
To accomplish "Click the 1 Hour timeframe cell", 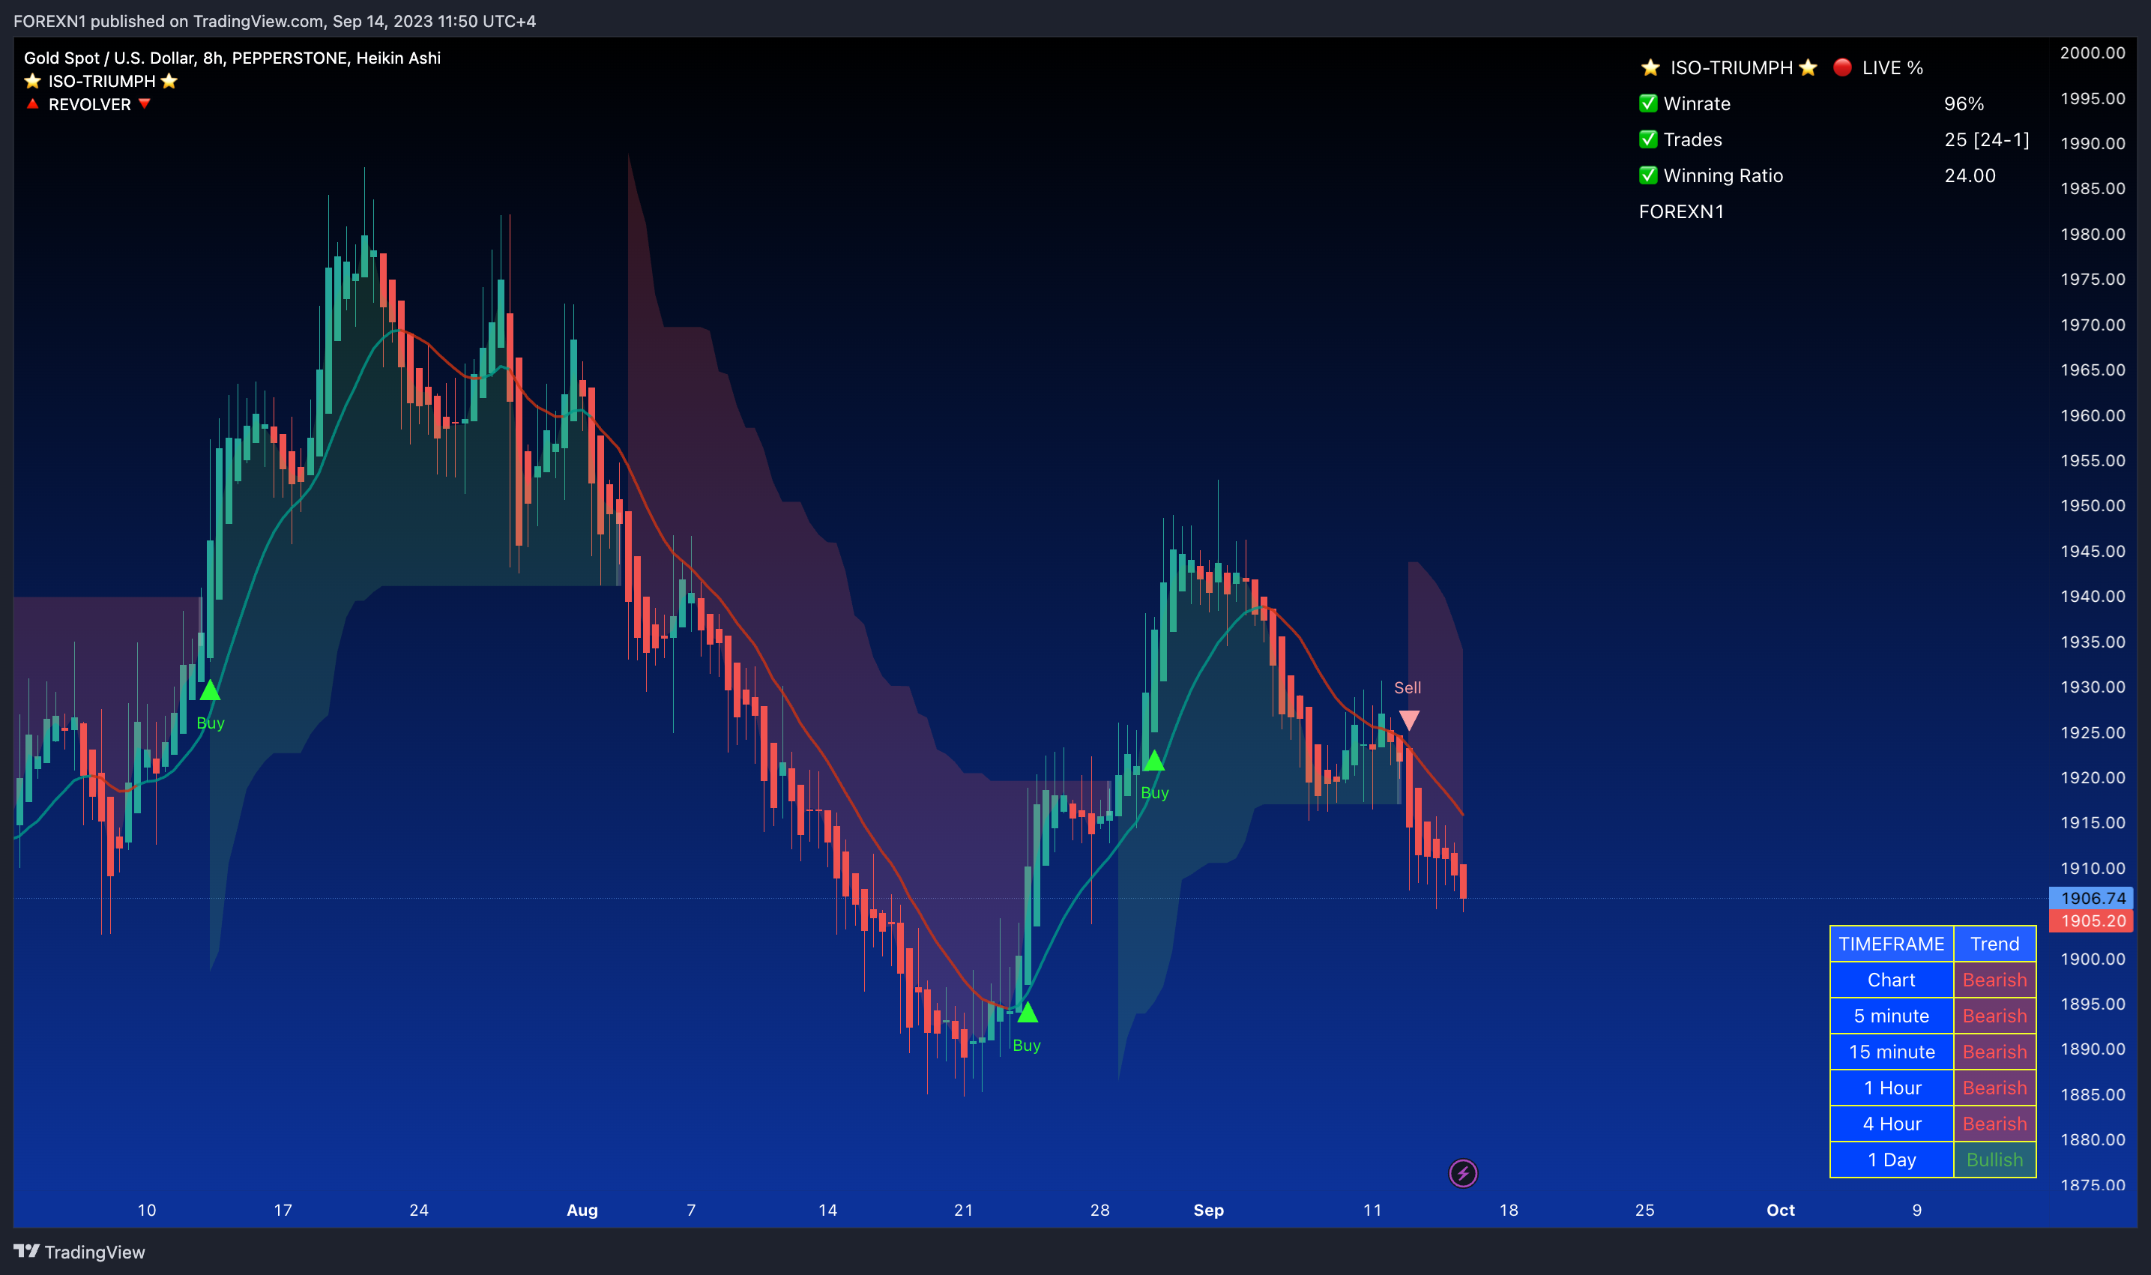I will tap(1891, 1088).
